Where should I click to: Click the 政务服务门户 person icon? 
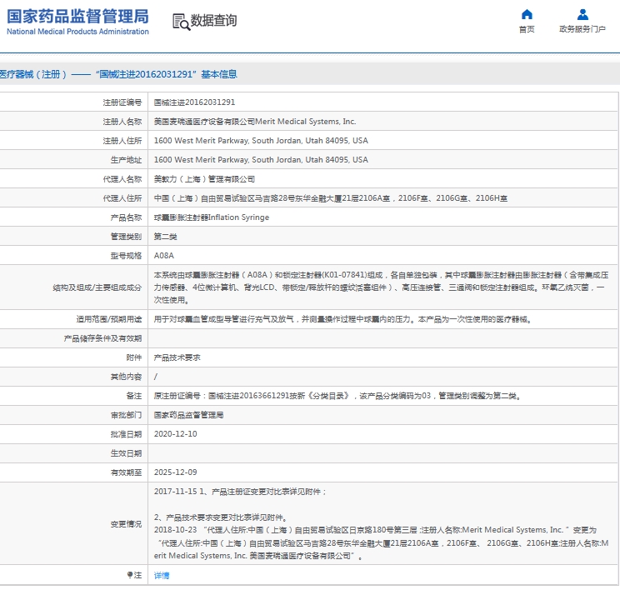(582, 14)
